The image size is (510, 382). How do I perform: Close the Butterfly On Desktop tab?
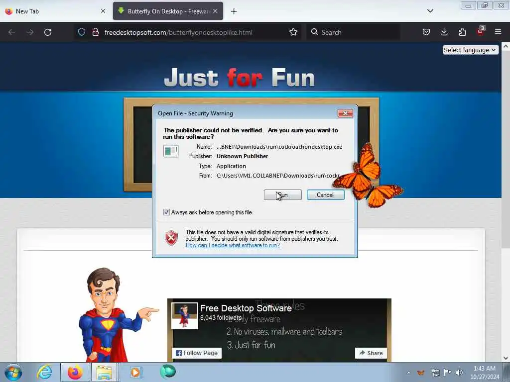click(215, 11)
